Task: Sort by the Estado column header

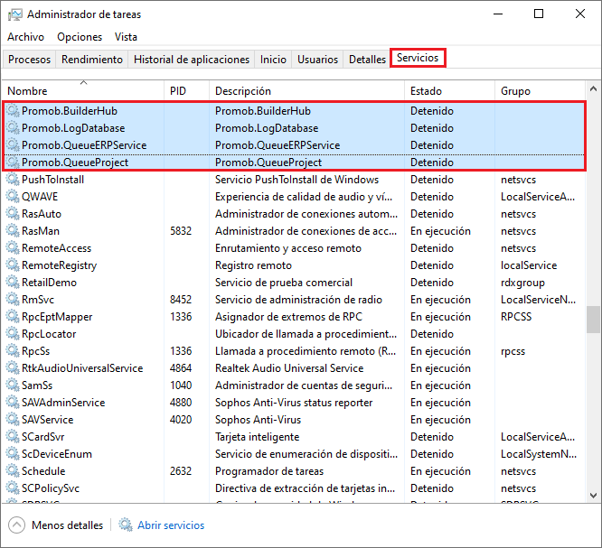Action: tap(449, 91)
